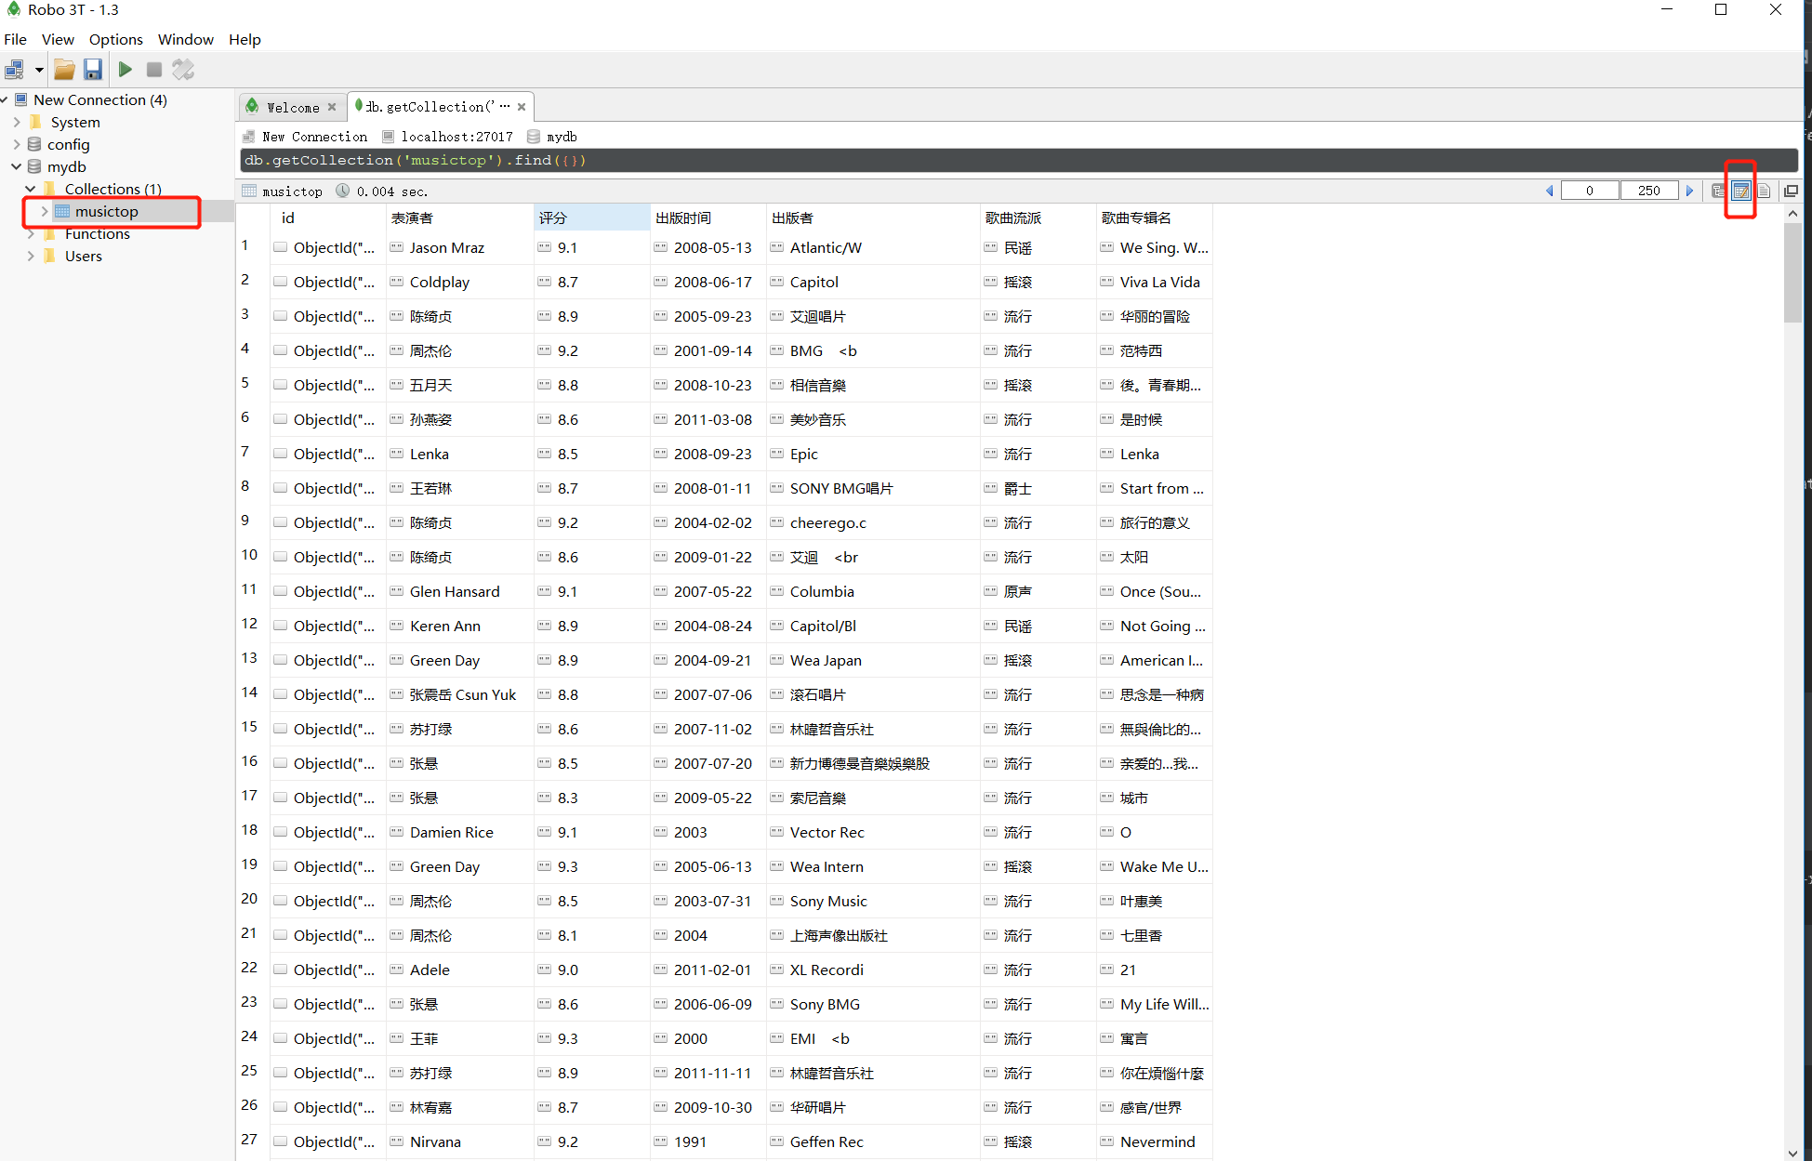This screenshot has width=1812, height=1161.
Task: Click the gray Stop execution icon
Action: 154,70
